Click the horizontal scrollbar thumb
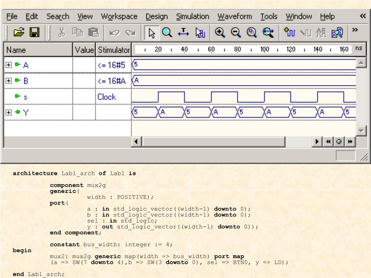Image resolution: width=371 pixels, height=278 pixels. 213,142
